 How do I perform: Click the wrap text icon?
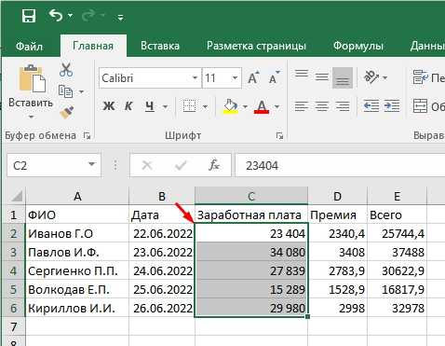(420, 77)
